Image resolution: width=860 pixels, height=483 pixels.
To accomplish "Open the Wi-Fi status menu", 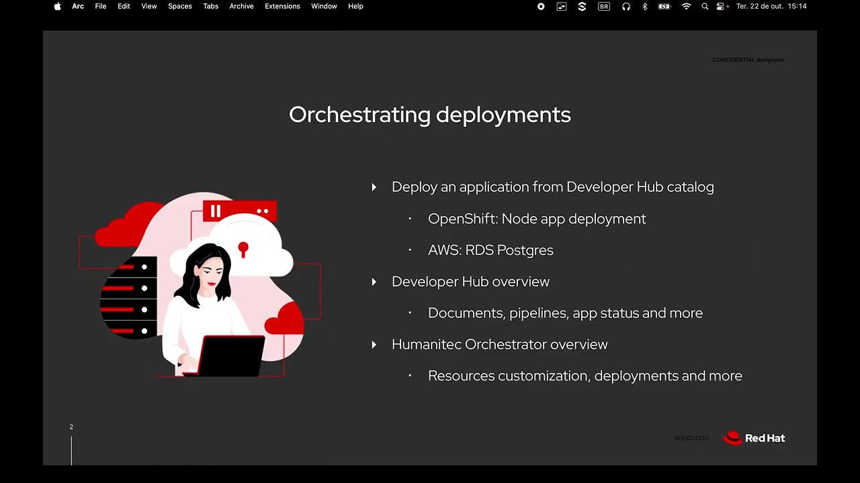I will (x=686, y=6).
